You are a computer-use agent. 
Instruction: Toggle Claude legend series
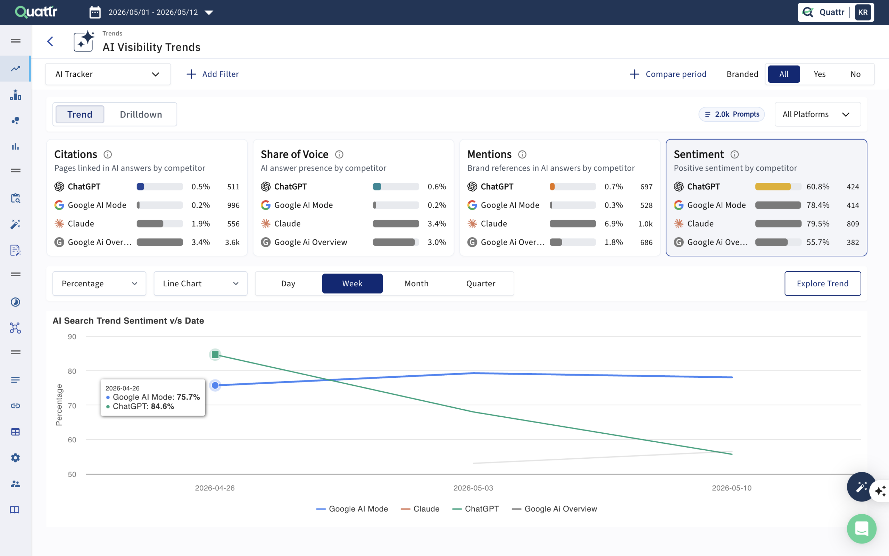pos(420,509)
